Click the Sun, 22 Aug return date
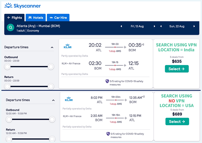Viewport: 202px width, 143px height. (x=177, y=26)
